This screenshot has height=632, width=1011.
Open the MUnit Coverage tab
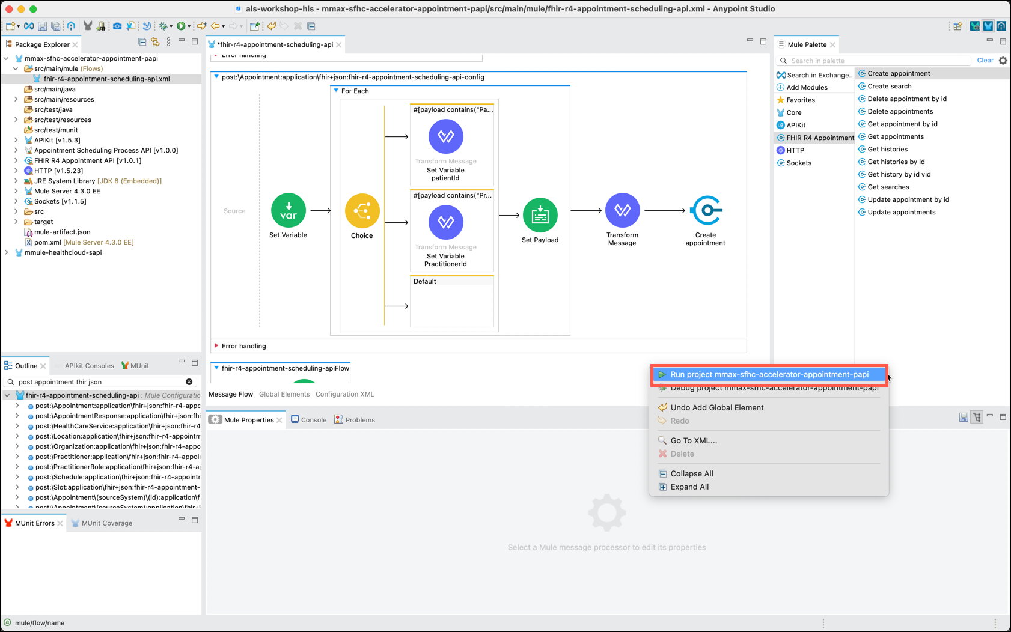point(102,523)
